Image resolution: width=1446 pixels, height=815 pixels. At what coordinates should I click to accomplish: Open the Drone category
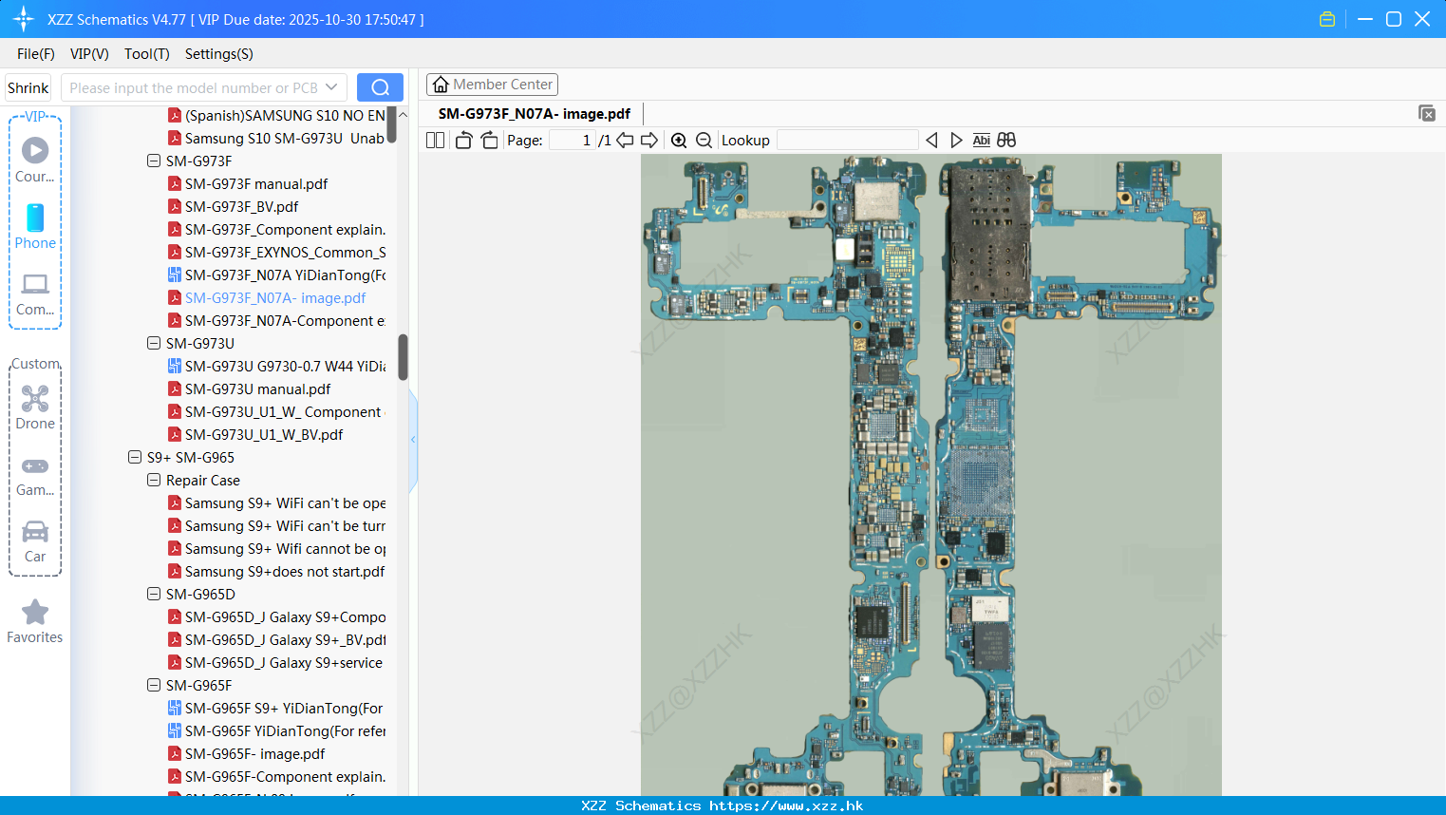click(x=35, y=407)
